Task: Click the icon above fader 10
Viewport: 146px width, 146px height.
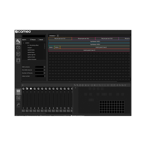Action: tap(57, 89)
